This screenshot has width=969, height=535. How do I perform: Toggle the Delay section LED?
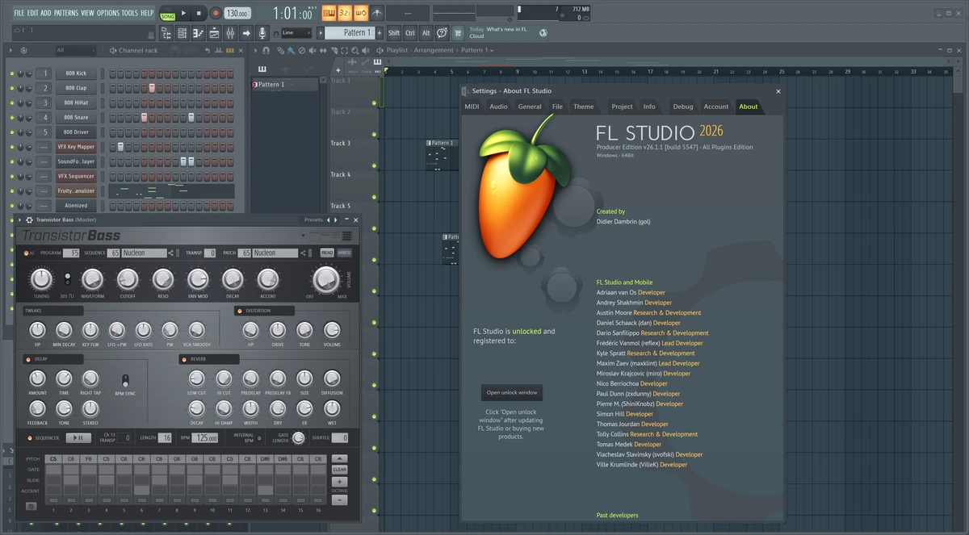29,360
